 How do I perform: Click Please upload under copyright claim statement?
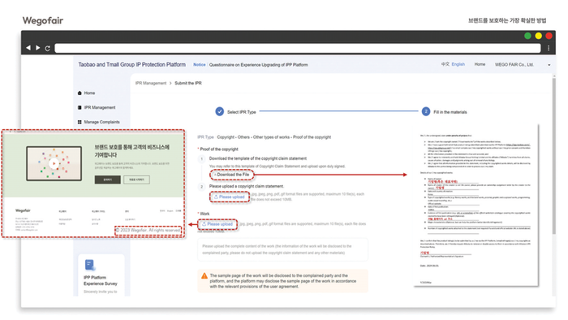(x=230, y=197)
